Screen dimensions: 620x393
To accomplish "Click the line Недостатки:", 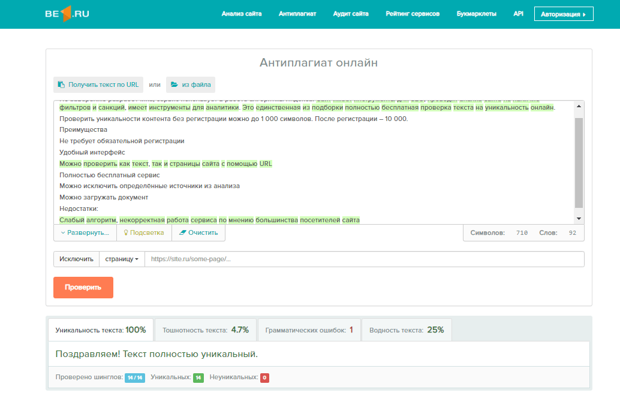I will [x=79, y=208].
